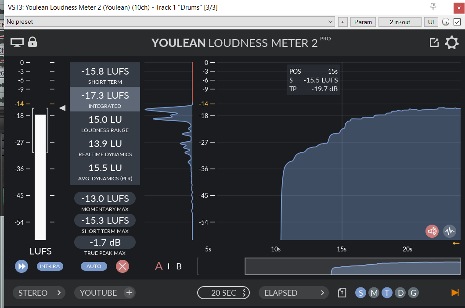Open the monitor display view icon
Image resolution: width=465 pixels, height=308 pixels.
[17, 43]
